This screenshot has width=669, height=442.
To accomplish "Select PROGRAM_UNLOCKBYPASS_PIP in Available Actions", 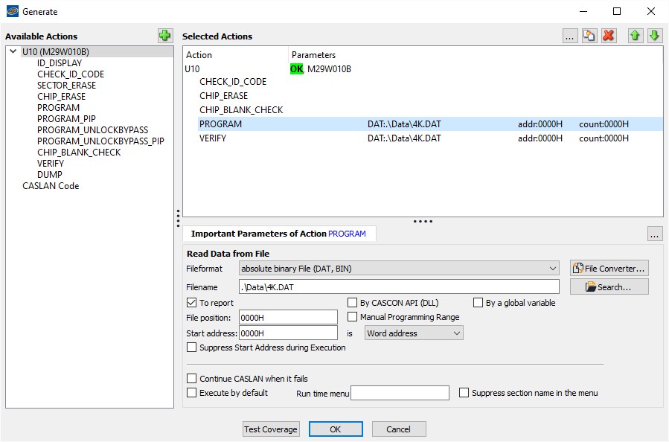I will click(100, 141).
